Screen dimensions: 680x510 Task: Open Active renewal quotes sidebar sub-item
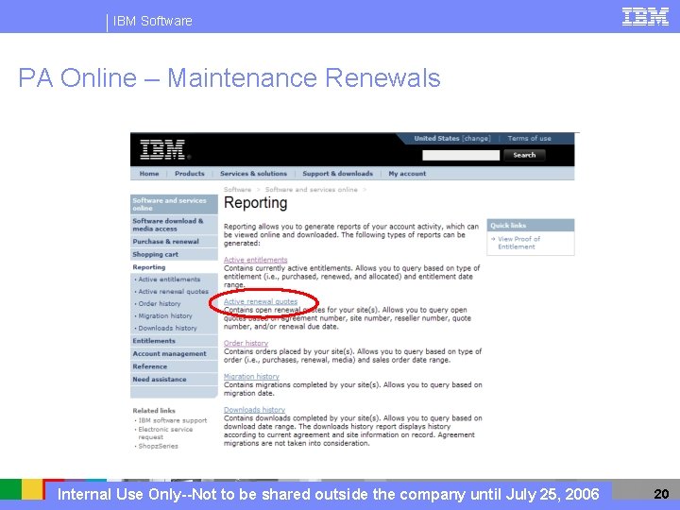173,292
